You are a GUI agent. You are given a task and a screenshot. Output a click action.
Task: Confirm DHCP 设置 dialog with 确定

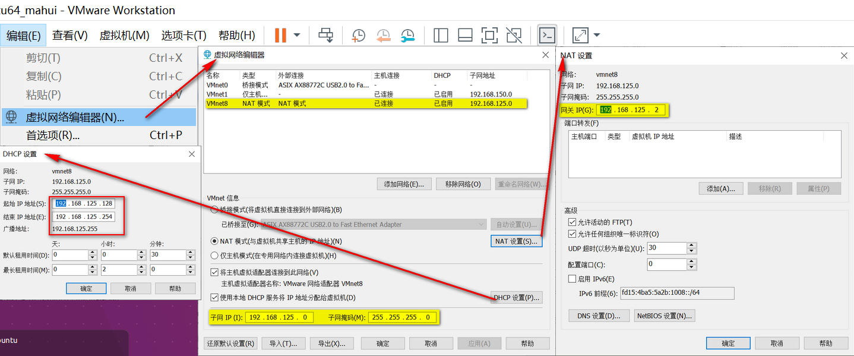86,288
